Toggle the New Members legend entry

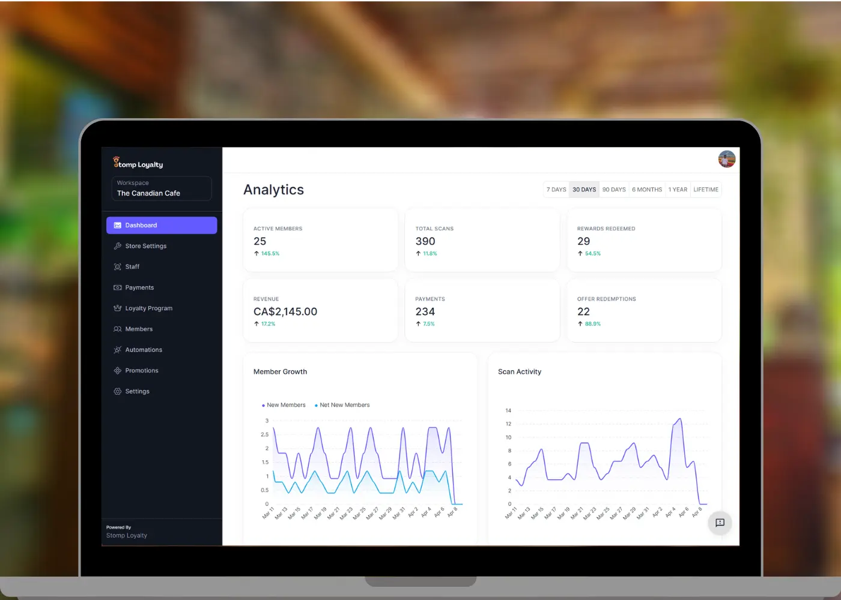click(284, 405)
